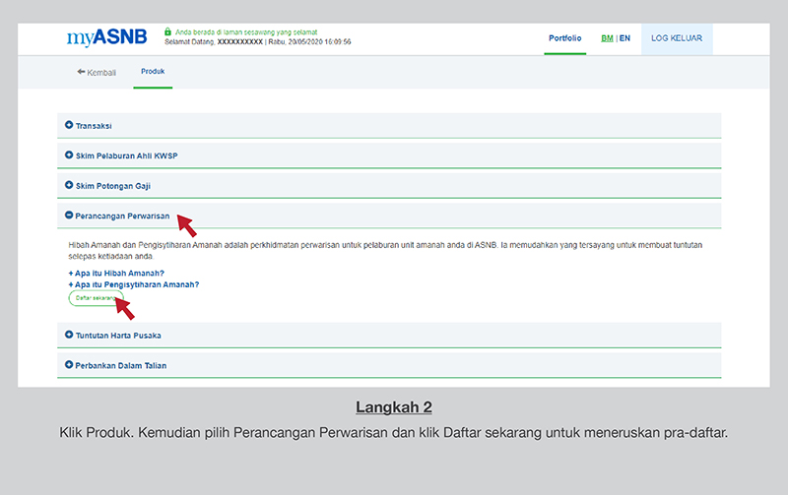Click the plus icon beside Perbankan Dalam Talian
788x495 pixels.
69,365
